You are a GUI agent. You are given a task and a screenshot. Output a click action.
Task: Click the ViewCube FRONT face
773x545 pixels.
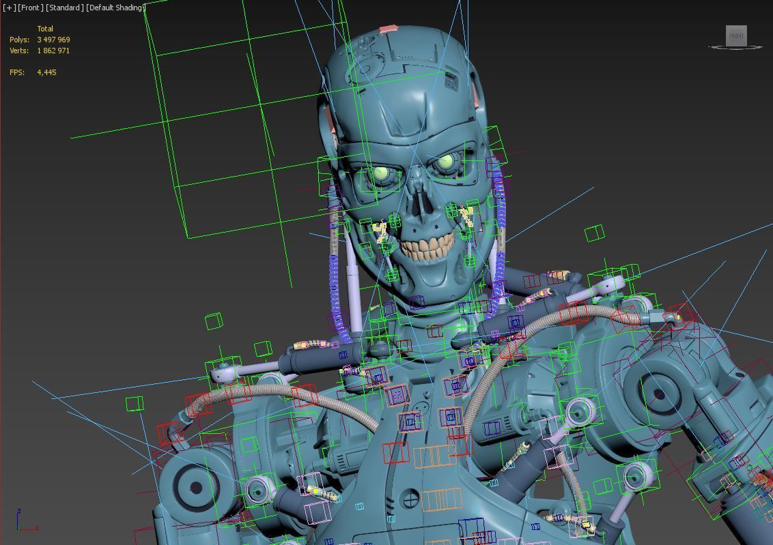click(736, 35)
